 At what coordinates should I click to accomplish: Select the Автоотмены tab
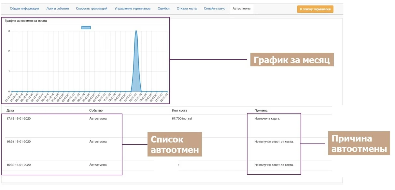coord(241,9)
